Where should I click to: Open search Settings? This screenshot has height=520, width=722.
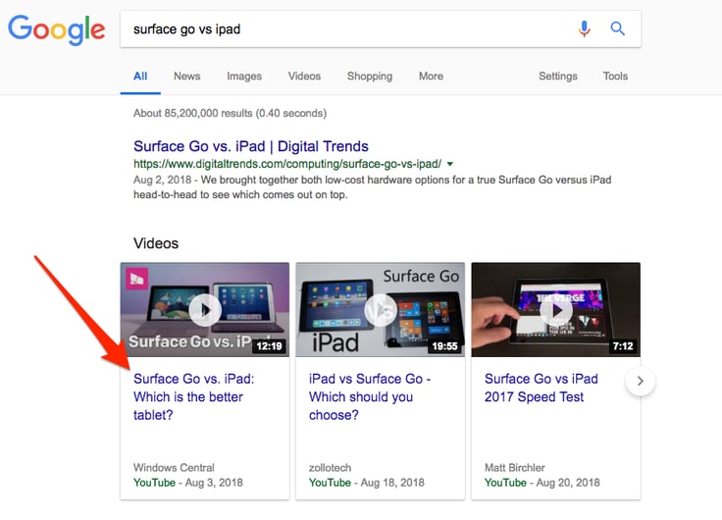[557, 76]
